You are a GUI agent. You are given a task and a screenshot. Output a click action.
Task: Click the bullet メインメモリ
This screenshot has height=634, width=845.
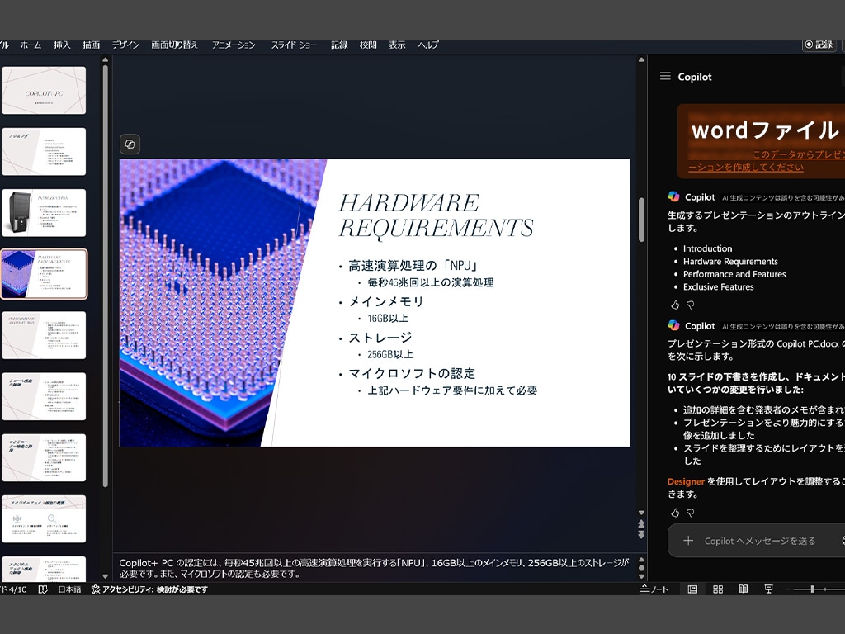[x=386, y=301]
